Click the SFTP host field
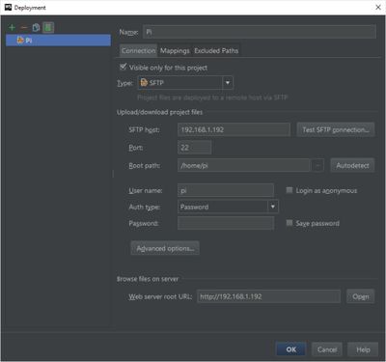 pyautogui.click(x=234, y=129)
